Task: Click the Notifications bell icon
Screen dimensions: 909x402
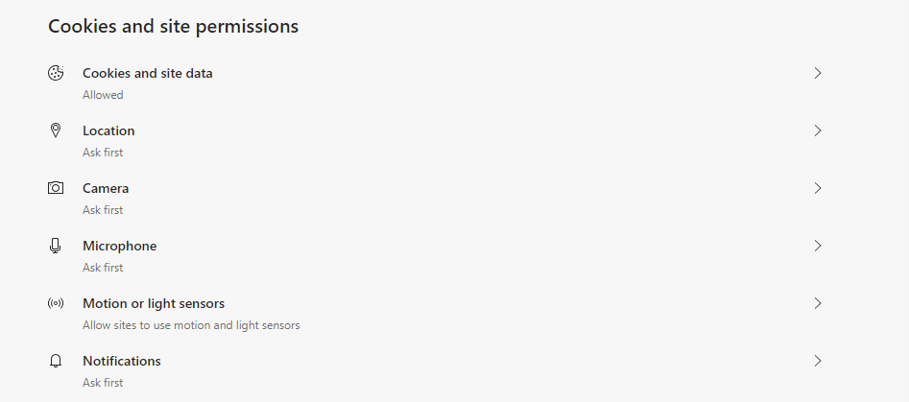Action: tap(56, 361)
